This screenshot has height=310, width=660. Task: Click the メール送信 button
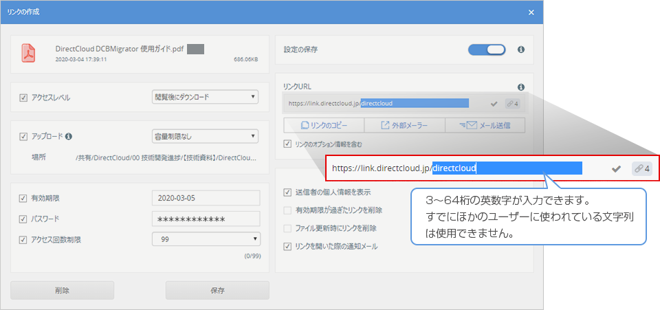[485, 125]
